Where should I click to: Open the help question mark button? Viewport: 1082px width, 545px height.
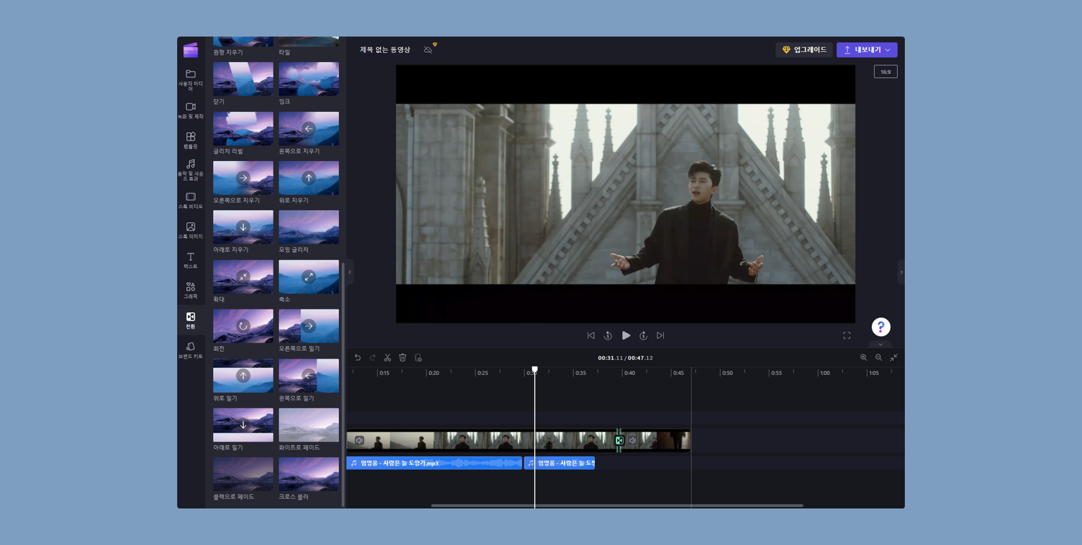(x=881, y=327)
